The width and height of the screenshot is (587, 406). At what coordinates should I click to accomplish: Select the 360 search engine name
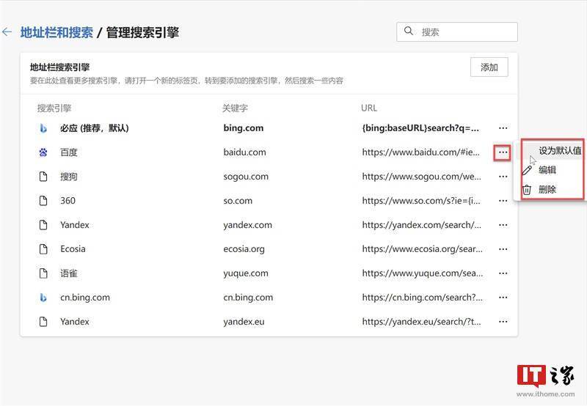coord(68,201)
